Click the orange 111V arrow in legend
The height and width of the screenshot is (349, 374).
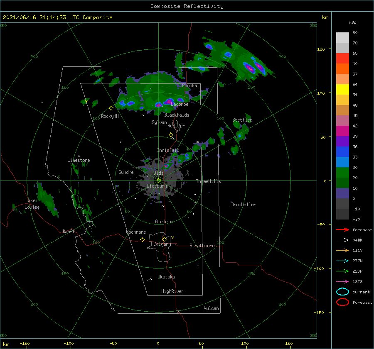click(342, 250)
